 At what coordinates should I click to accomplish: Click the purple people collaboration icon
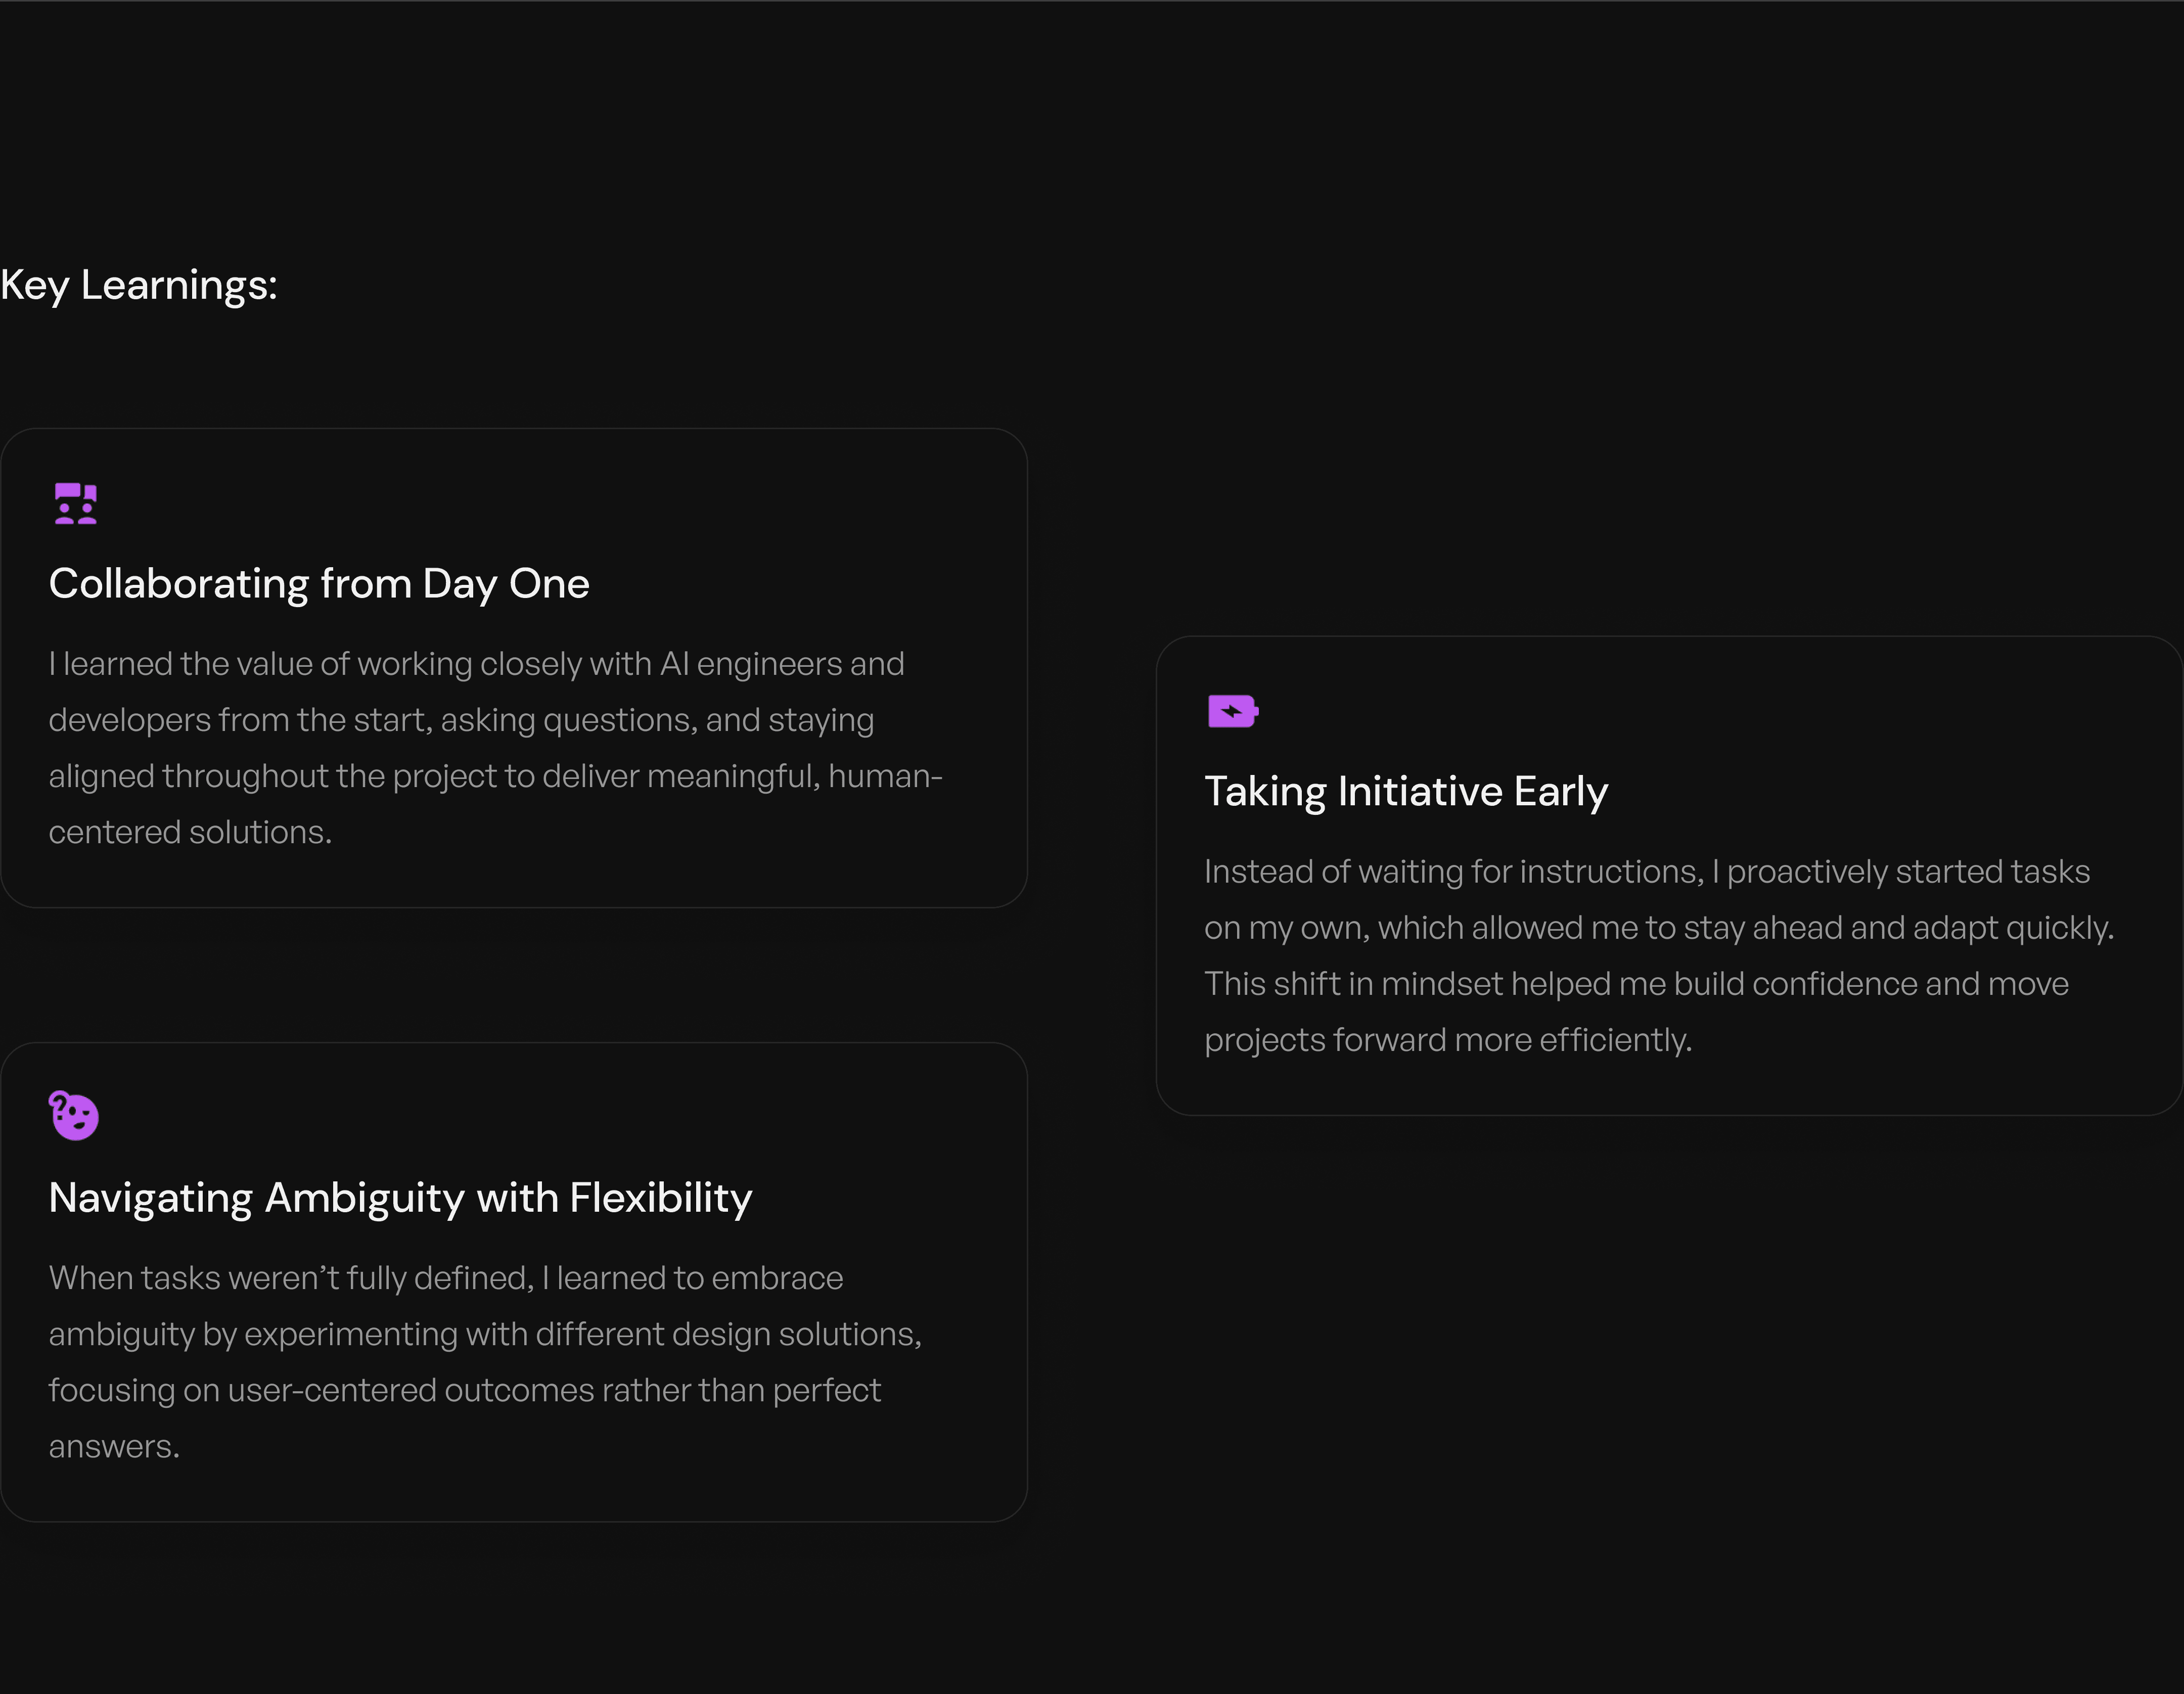75,503
